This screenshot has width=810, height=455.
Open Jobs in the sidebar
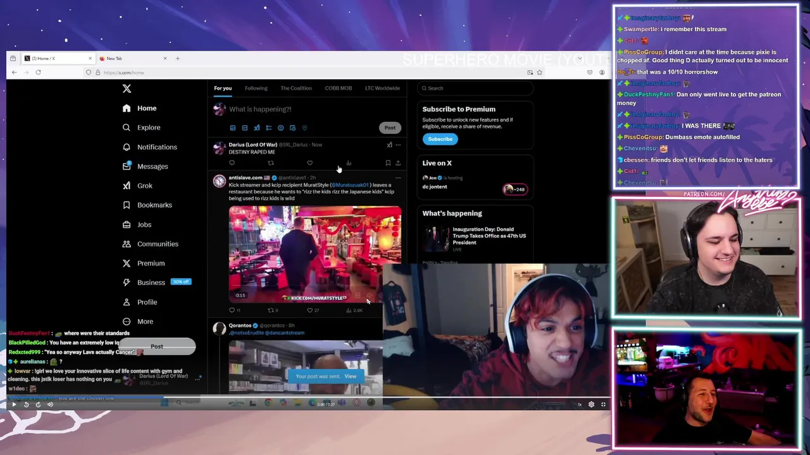pyautogui.click(x=137, y=224)
